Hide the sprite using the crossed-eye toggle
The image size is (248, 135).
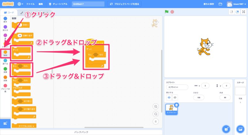pos(175,97)
